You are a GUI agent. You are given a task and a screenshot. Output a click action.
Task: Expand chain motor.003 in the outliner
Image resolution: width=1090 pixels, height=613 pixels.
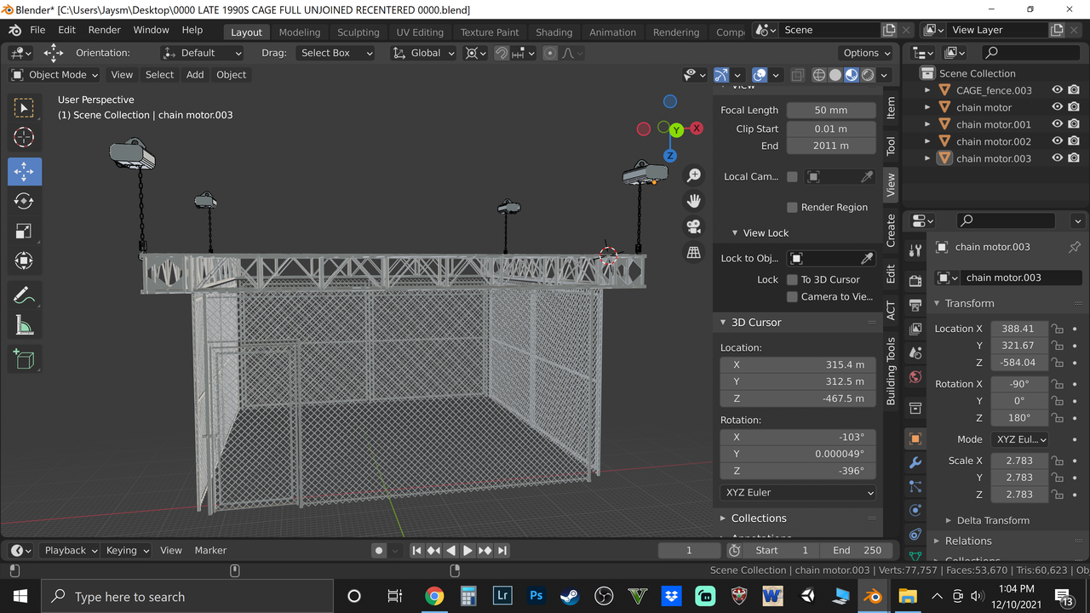point(927,158)
